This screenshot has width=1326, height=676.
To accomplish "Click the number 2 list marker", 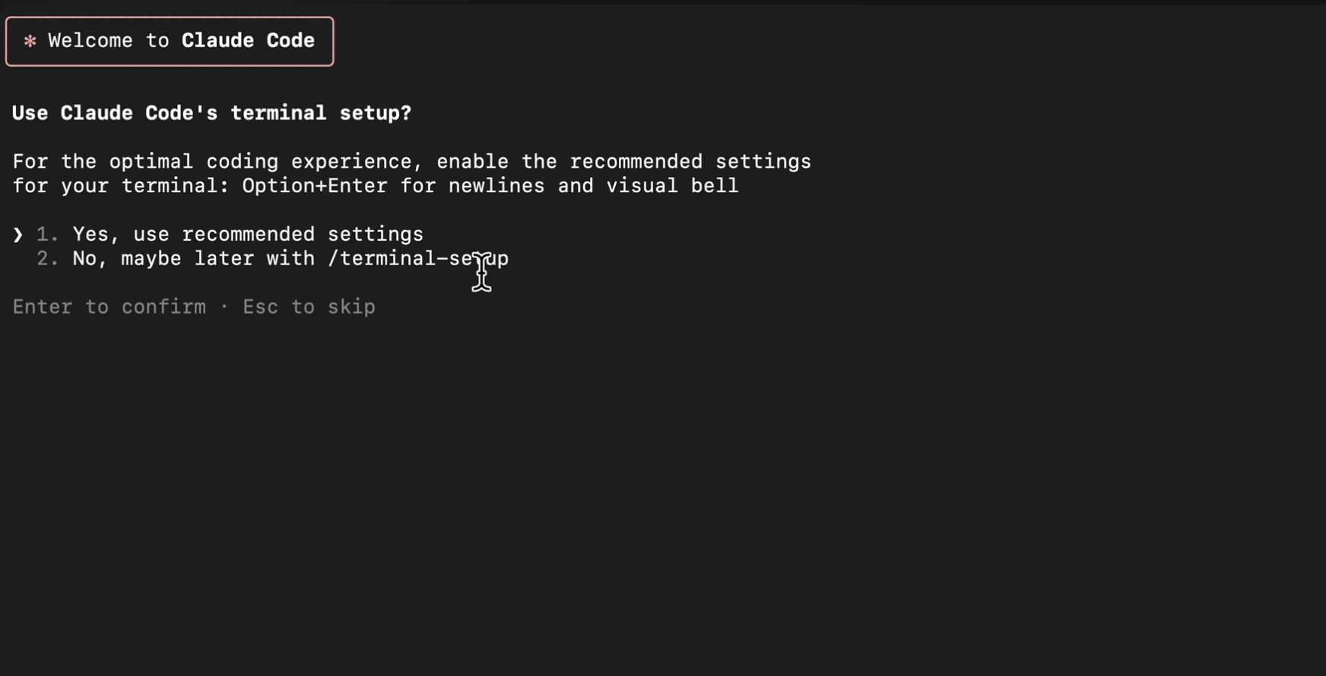I will click(x=47, y=259).
